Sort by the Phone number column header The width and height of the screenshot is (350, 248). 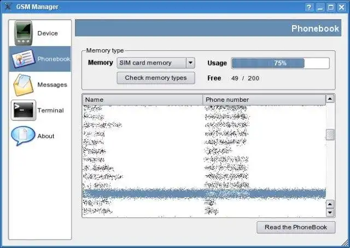tap(264, 100)
